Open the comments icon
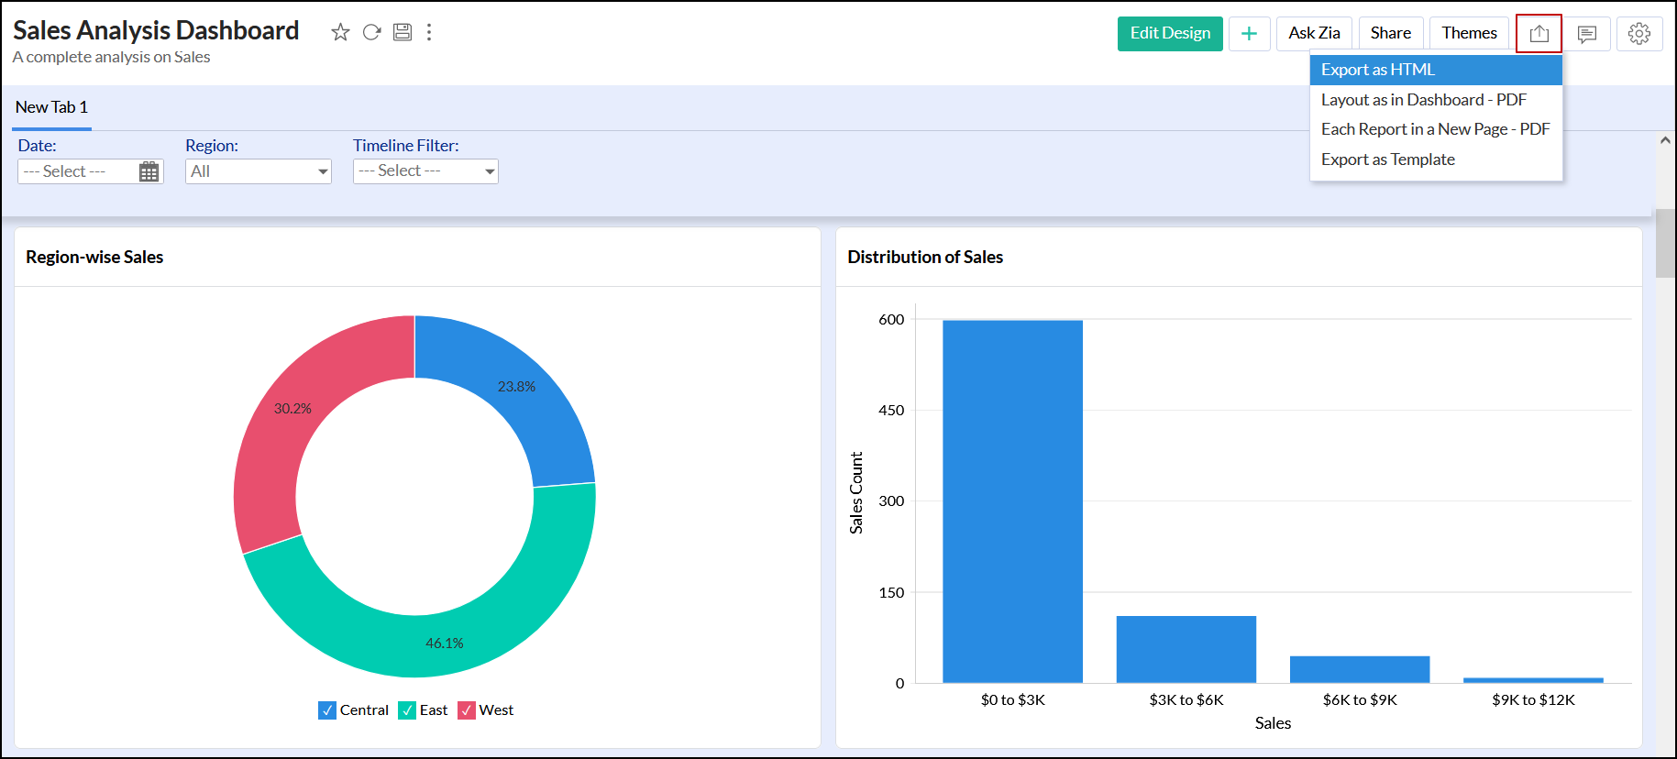This screenshot has width=1677, height=759. pos(1586,34)
